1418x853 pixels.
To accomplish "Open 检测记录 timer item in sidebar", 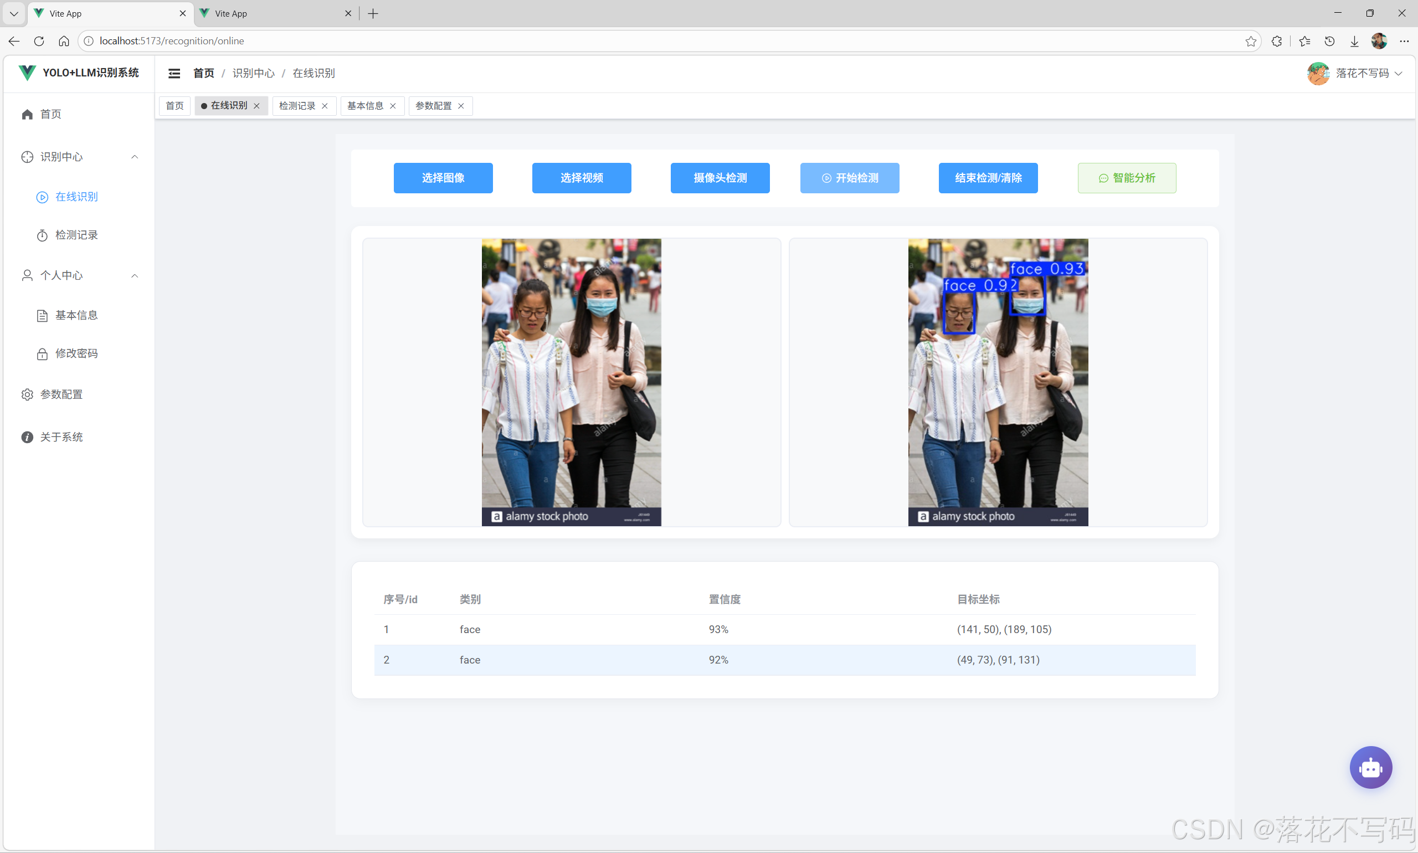I will [x=76, y=235].
